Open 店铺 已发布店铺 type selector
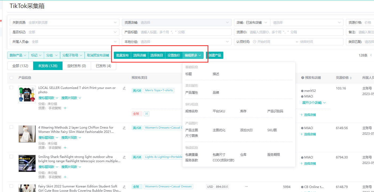Image resolution: width=374 pixels, height=192 pixels. pos(252,23)
